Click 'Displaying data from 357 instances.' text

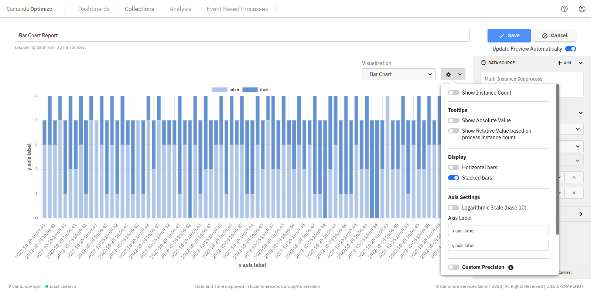(x=50, y=47)
